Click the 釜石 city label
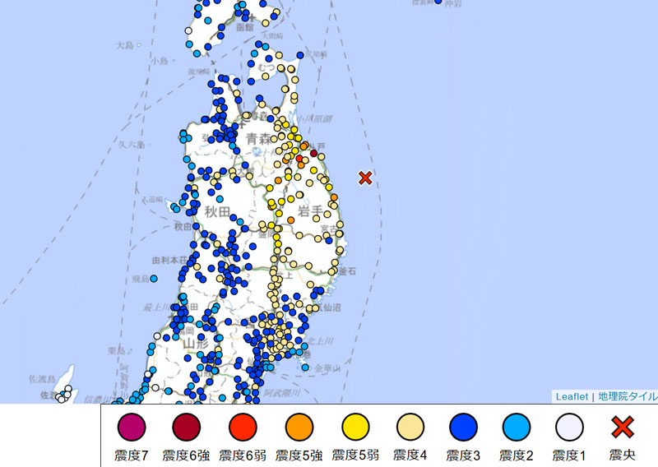Viewport: 658px width, 467px height. click(x=347, y=271)
